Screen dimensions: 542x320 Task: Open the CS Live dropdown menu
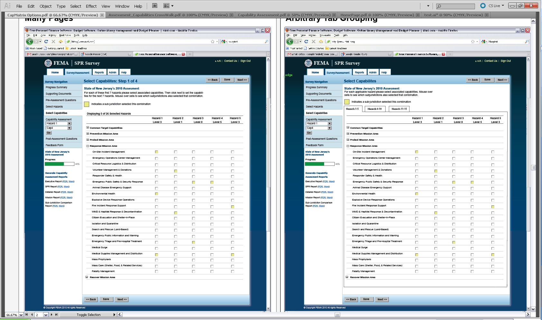(496, 6)
